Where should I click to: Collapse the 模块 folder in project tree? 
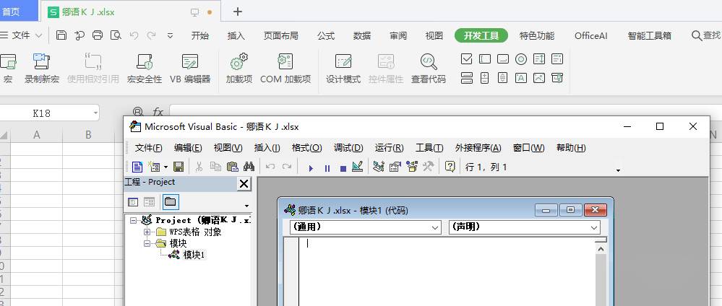[147, 244]
